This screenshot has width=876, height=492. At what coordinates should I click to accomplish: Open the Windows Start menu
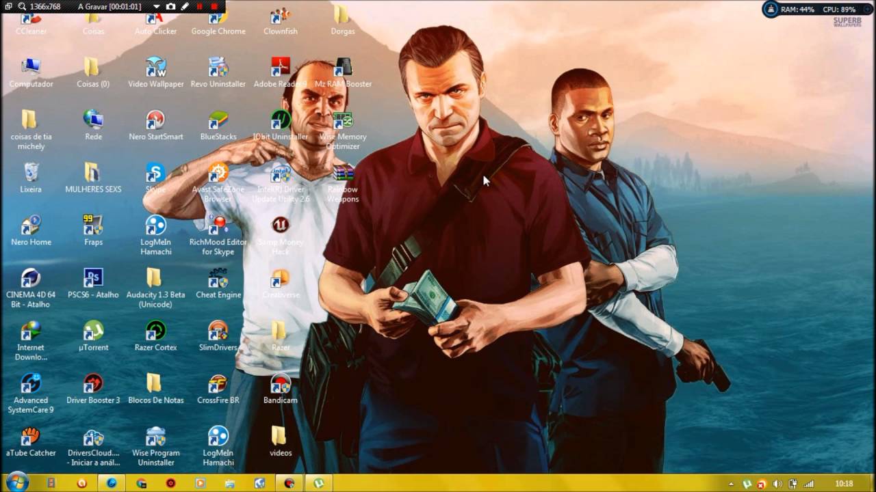[17, 482]
